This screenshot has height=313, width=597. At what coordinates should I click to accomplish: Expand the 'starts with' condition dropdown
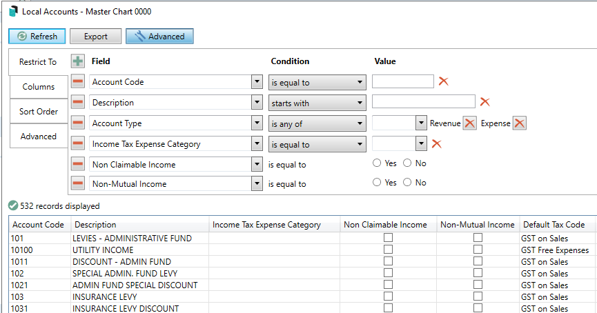point(360,103)
